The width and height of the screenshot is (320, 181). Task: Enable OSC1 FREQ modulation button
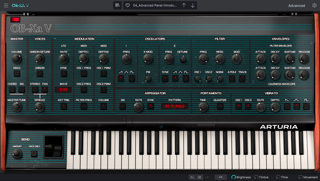point(84,73)
